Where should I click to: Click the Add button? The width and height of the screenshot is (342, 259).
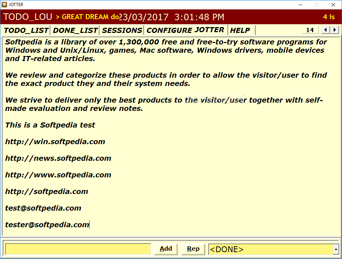point(166,249)
